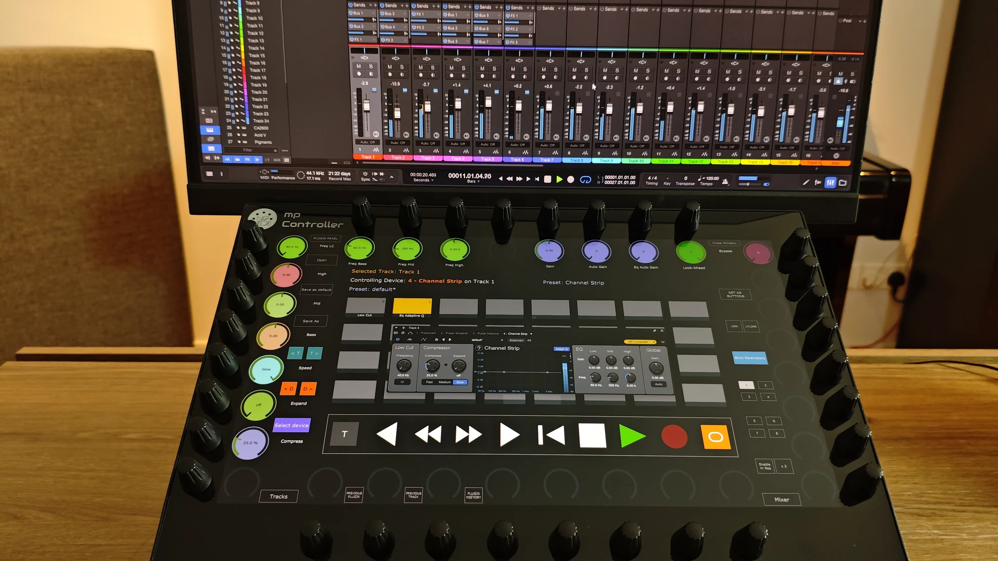Mute Track 2 in the mixer
This screenshot has width=998, height=561.
click(390, 67)
